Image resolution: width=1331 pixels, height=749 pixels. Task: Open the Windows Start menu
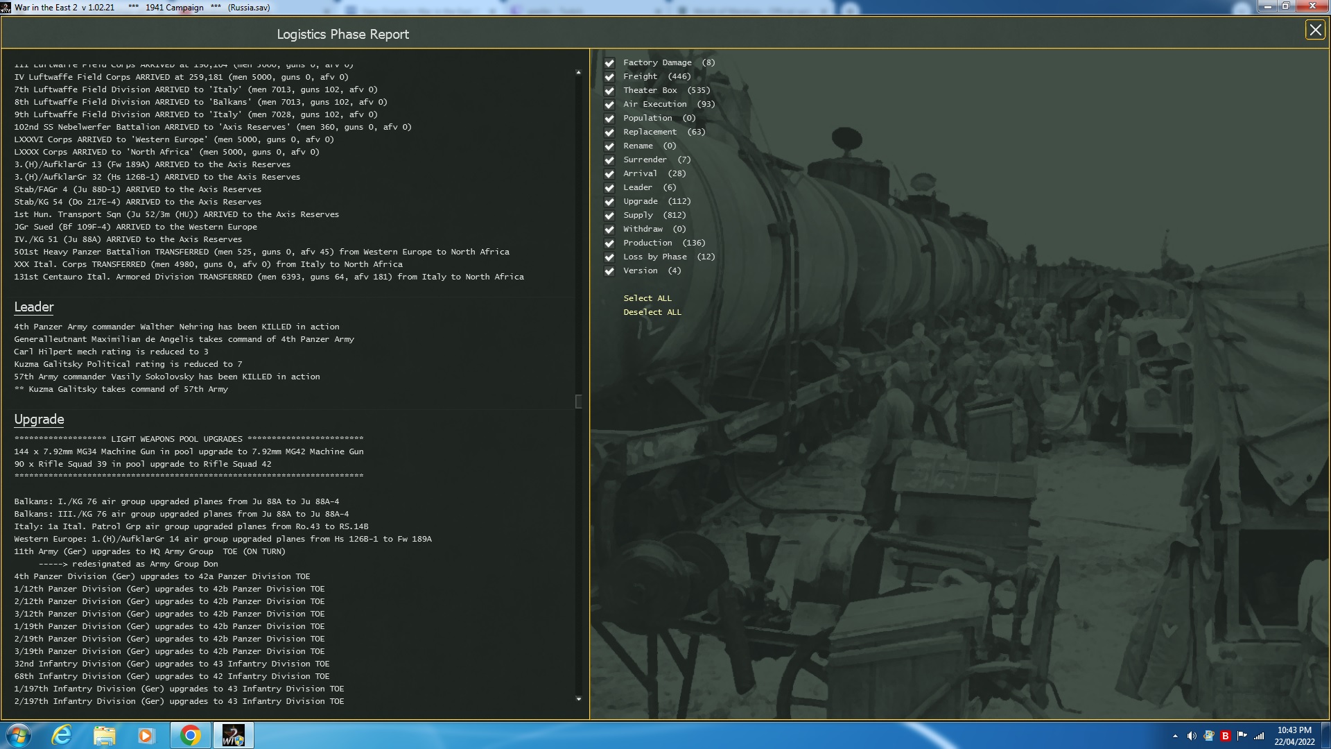(x=19, y=735)
